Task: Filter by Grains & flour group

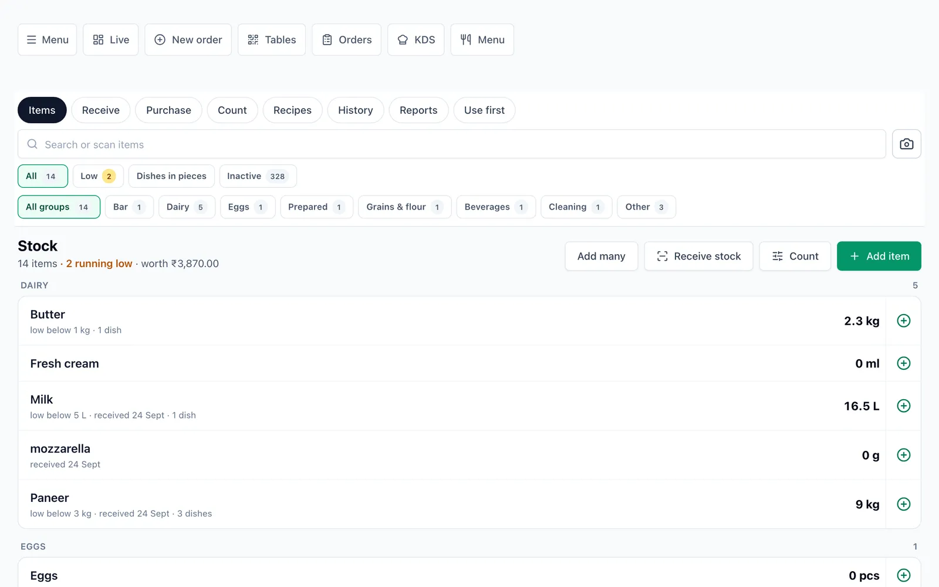Action: point(405,207)
